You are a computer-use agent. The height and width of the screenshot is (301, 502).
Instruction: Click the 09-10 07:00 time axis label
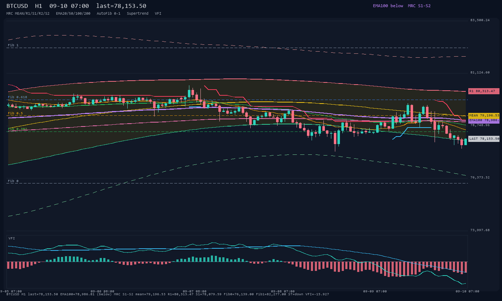coord(468,291)
